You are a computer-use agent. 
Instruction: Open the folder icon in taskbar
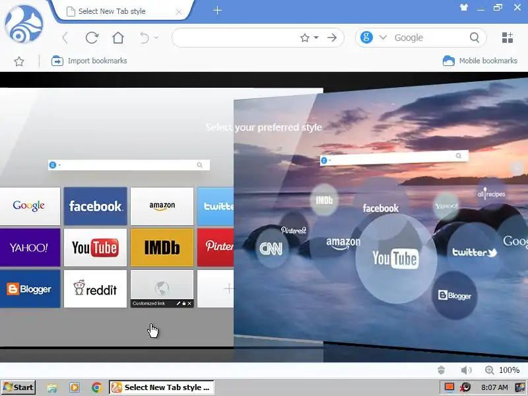(52, 387)
